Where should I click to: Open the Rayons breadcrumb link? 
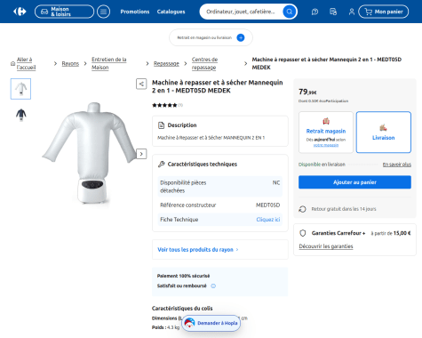click(x=70, y=63)
